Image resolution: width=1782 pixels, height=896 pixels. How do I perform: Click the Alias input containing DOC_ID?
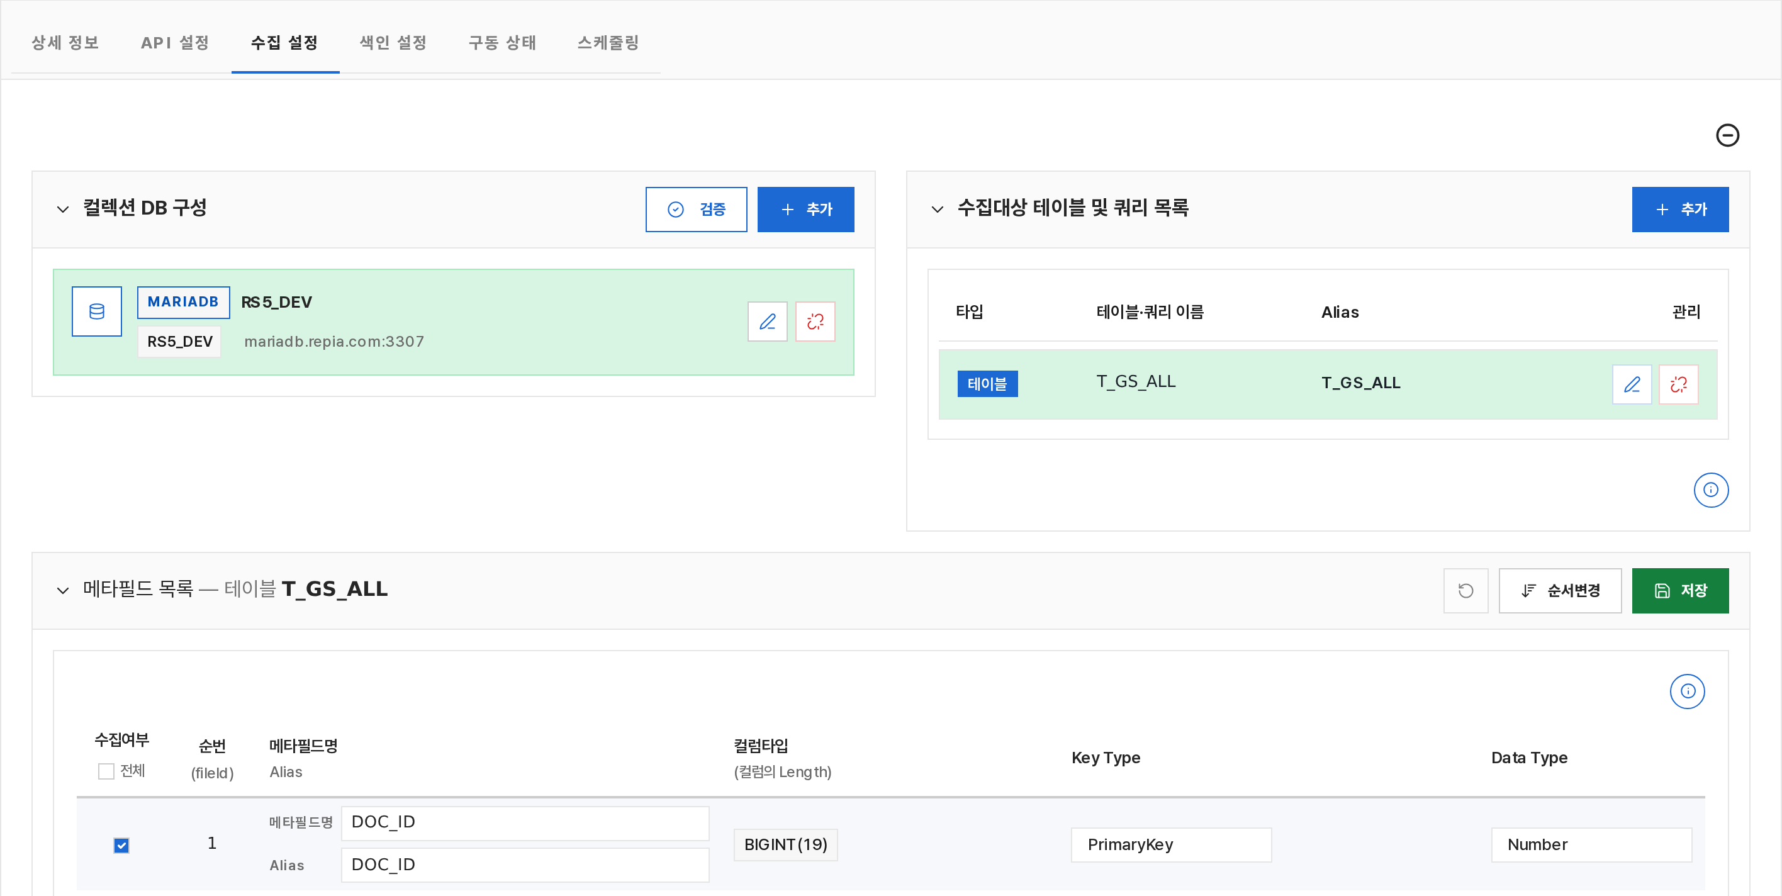[525, 865]
